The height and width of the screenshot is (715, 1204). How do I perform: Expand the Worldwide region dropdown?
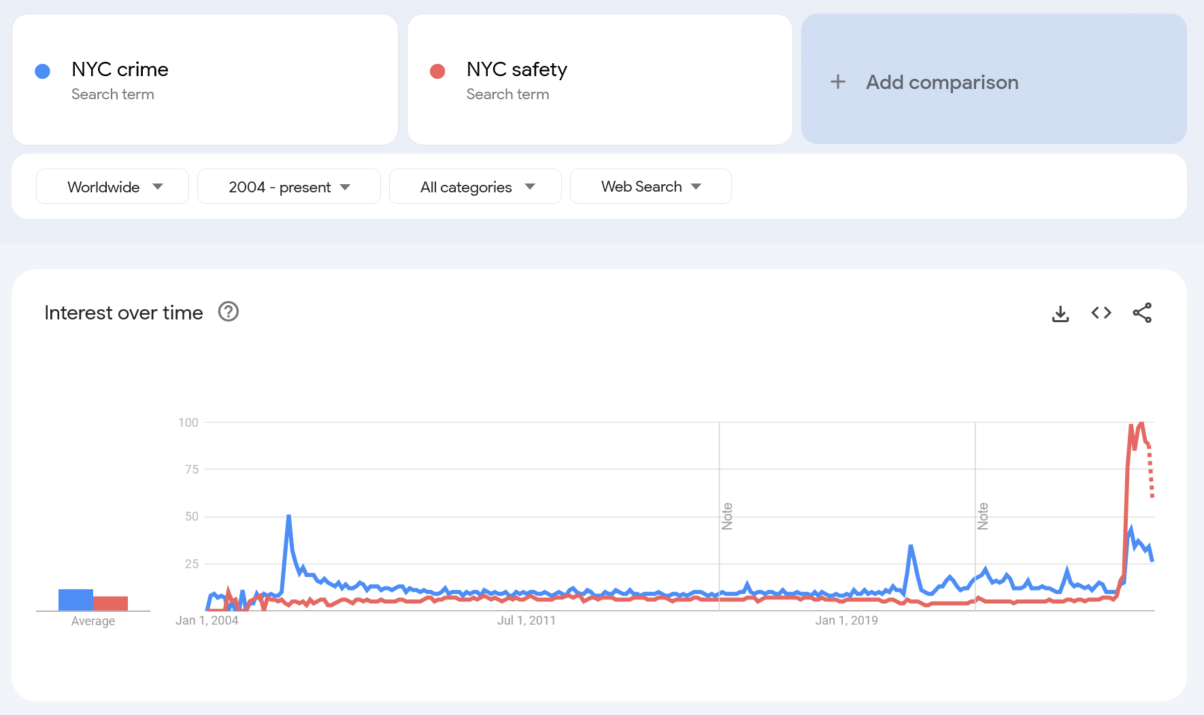pyautogui.click(x=112, y=187)
